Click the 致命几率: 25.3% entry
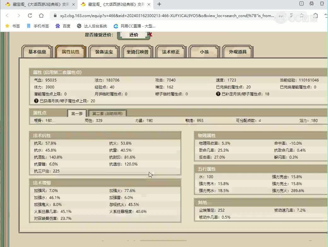This screenshot has height=247, width=328. (x=214, y=150)
